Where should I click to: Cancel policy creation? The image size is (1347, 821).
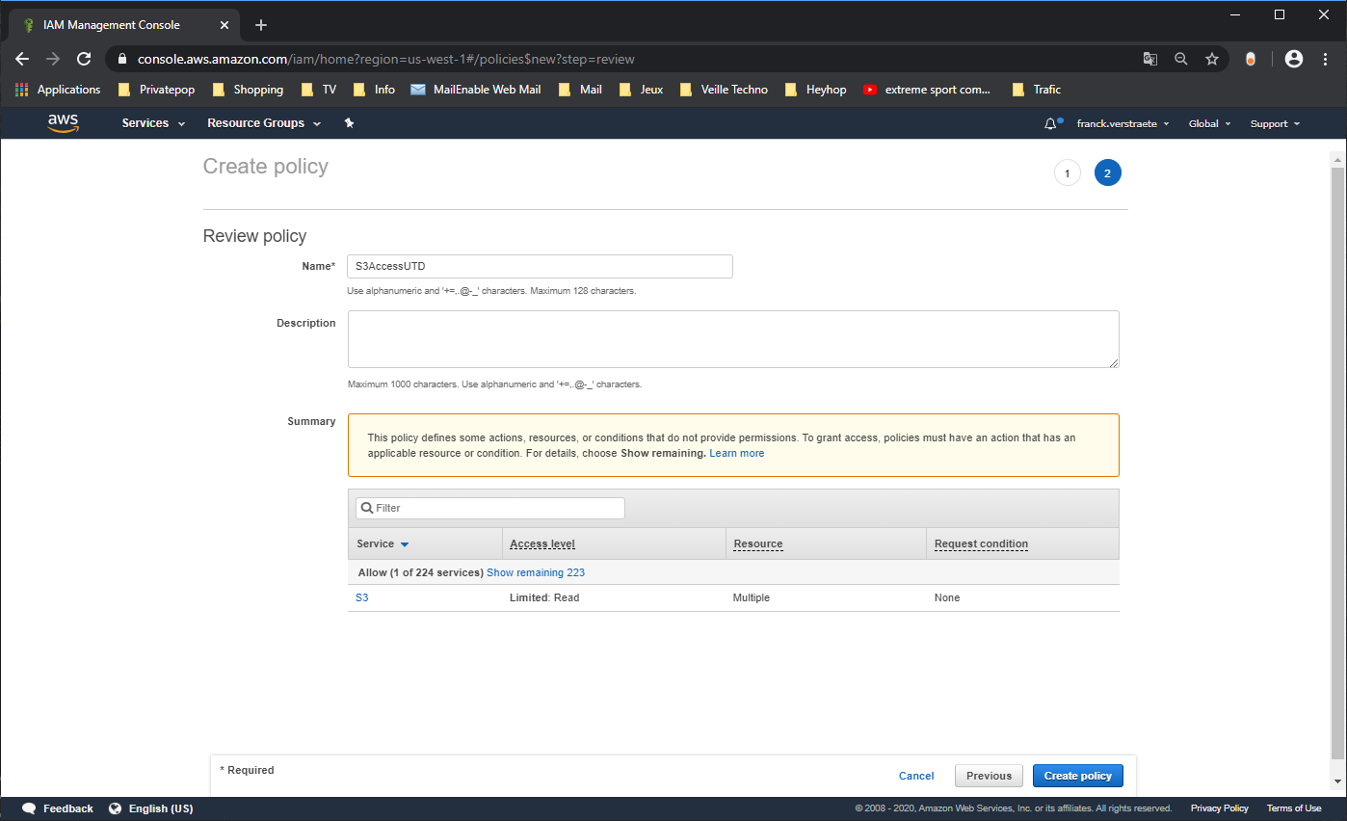coord(916,776)
